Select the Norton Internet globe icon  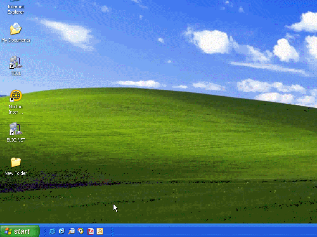coord(16,96)
